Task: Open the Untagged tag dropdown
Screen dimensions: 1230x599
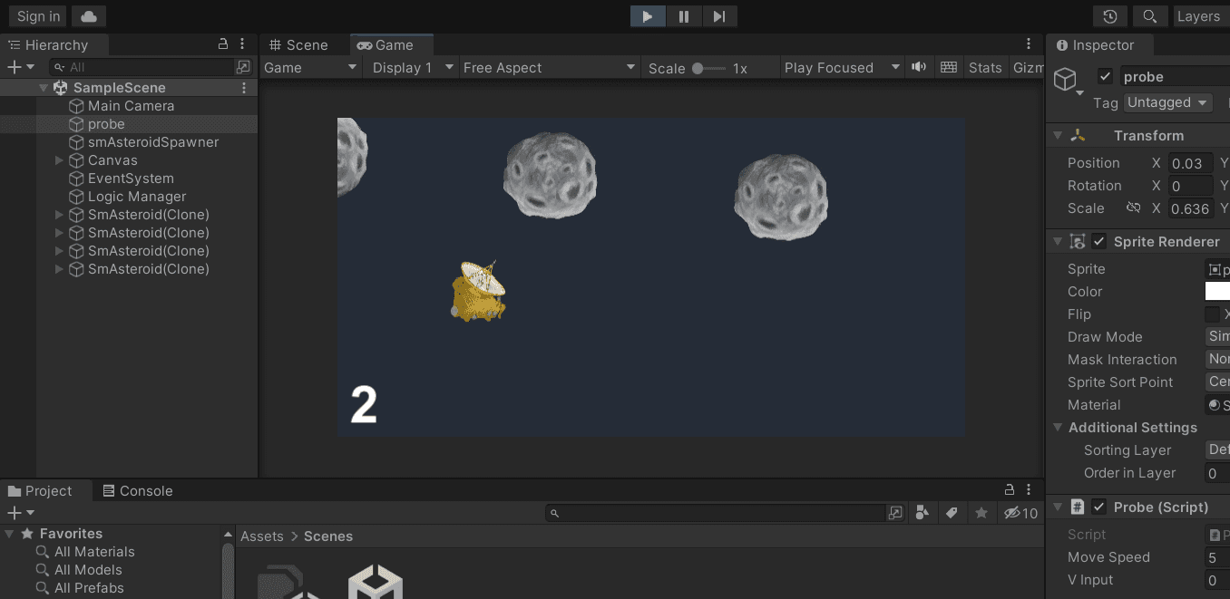Action: [1167, 102]
